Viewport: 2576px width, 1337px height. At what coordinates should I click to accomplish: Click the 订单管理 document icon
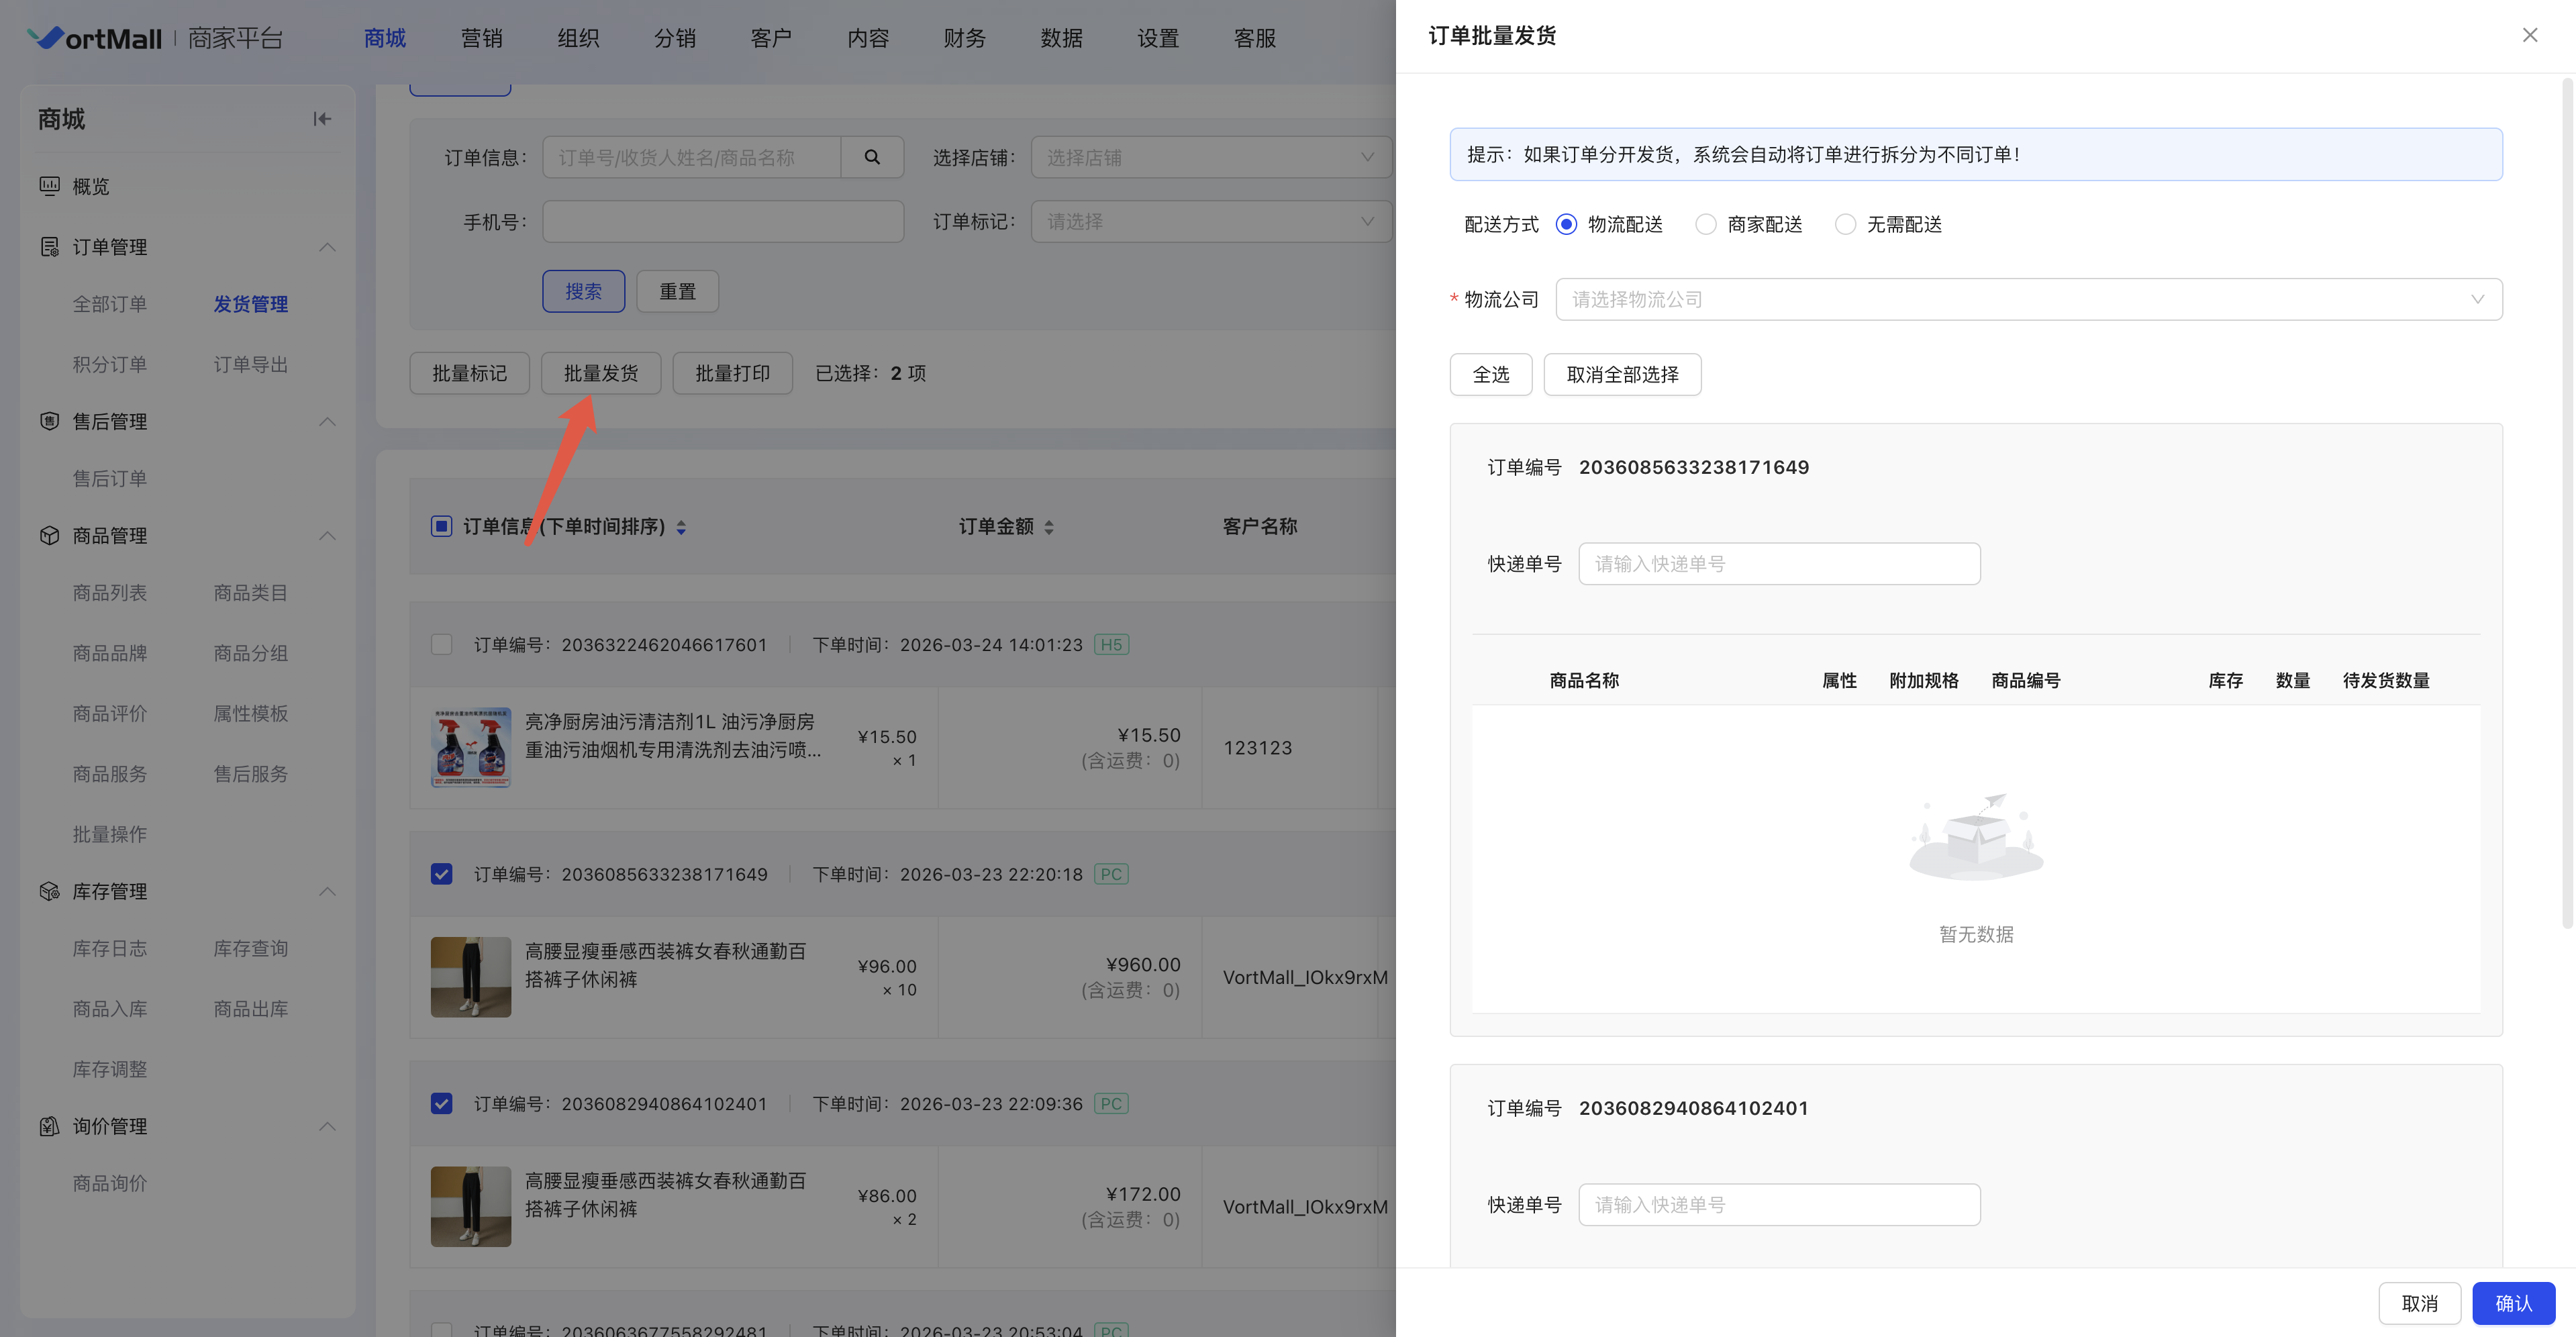[x=49, y=247]
